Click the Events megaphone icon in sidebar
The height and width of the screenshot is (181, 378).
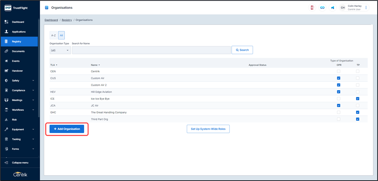coord(6,61)
